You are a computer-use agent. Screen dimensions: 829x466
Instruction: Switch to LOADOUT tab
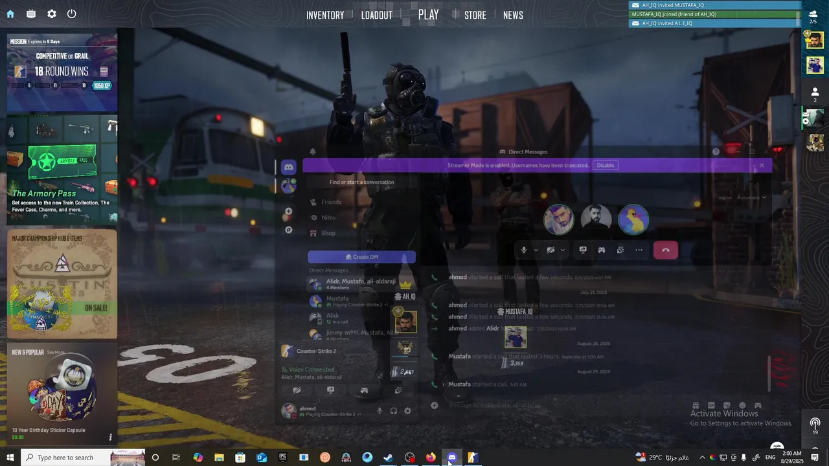[377, 15]
